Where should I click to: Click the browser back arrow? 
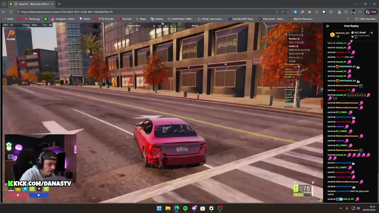point(4,12)
